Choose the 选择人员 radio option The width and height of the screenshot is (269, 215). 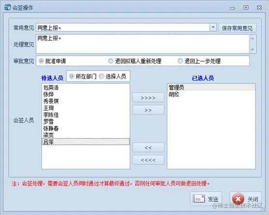point(113,76)
